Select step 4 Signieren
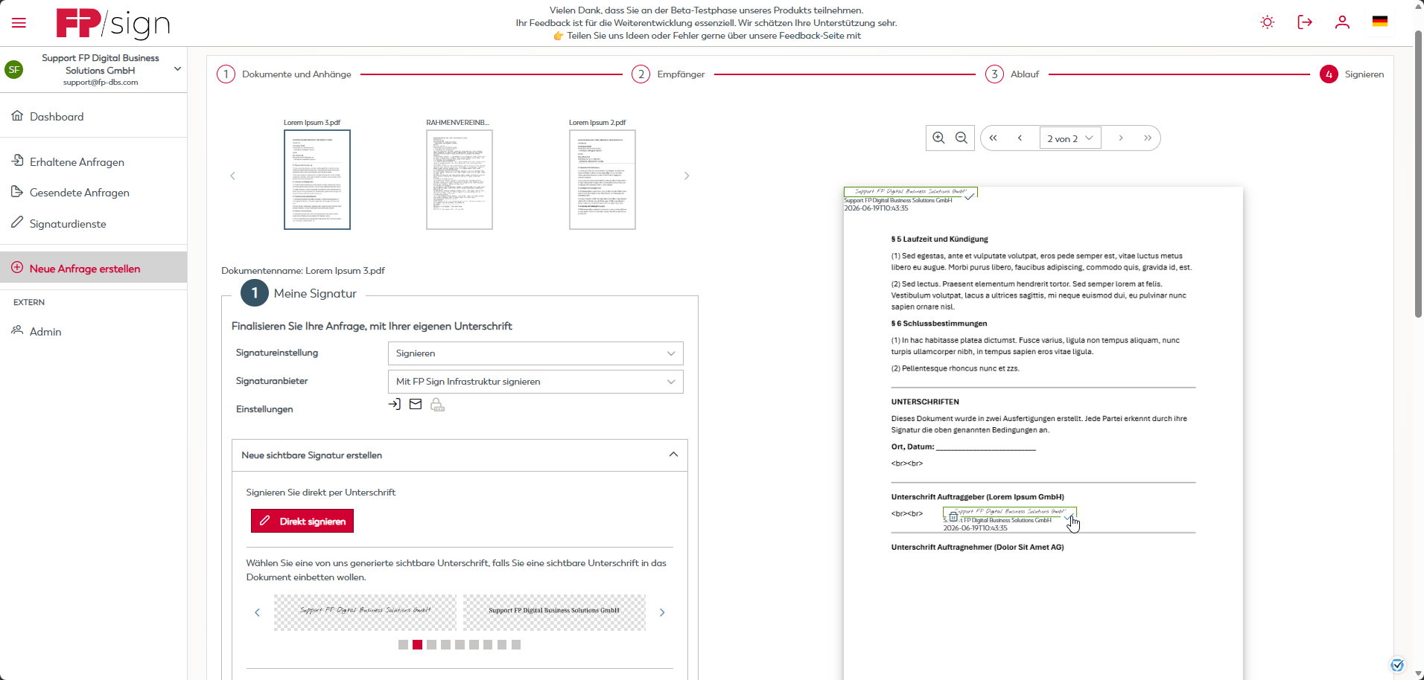1424x680 pixels. 1352,74
